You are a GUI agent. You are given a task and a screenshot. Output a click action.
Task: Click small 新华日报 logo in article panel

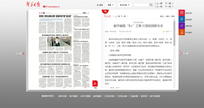(107, 16)
